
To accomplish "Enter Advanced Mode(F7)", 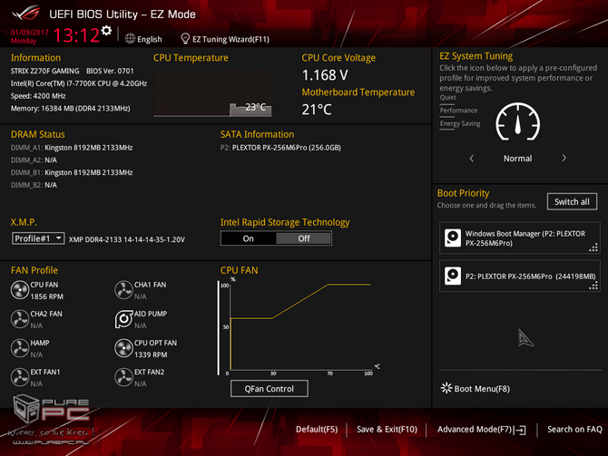I will 475,430.
